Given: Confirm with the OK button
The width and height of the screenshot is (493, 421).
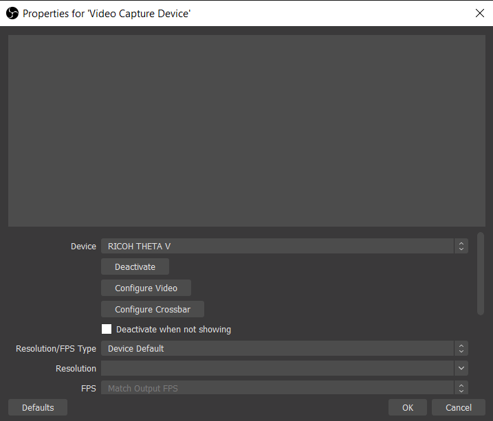Looking at the screenshot, I should pyautogui.click(x=408, y=407).
